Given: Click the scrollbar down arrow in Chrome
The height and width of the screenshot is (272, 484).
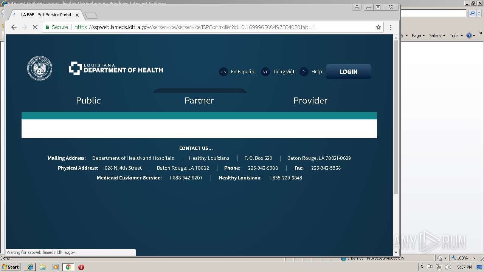Looking at the screenshot, I should pos(396,252).
